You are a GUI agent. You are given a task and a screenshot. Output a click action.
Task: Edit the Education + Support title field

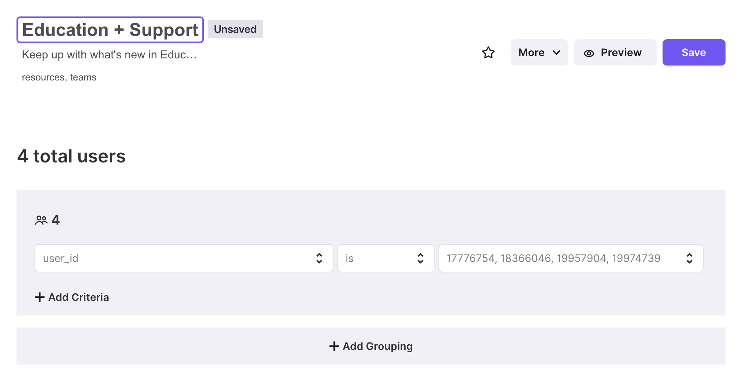click(110, 30)
